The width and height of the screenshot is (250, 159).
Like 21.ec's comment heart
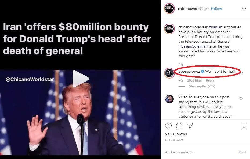[x=241, y=99]
